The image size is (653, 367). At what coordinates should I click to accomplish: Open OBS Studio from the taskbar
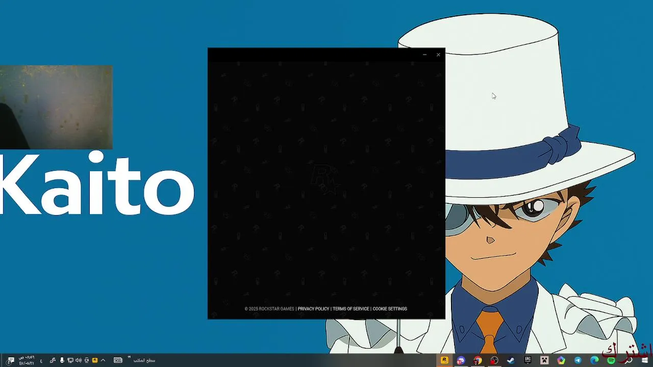(x=494, y=360)
